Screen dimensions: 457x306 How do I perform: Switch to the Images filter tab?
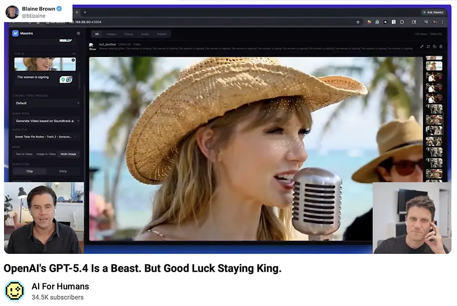(111, 34)
